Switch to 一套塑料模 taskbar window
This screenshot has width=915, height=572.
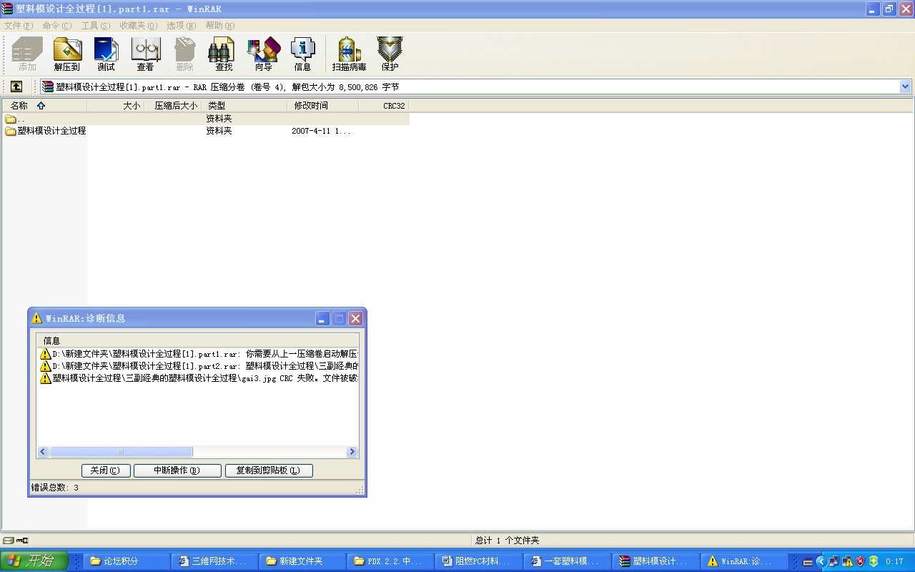coord(567,561)
